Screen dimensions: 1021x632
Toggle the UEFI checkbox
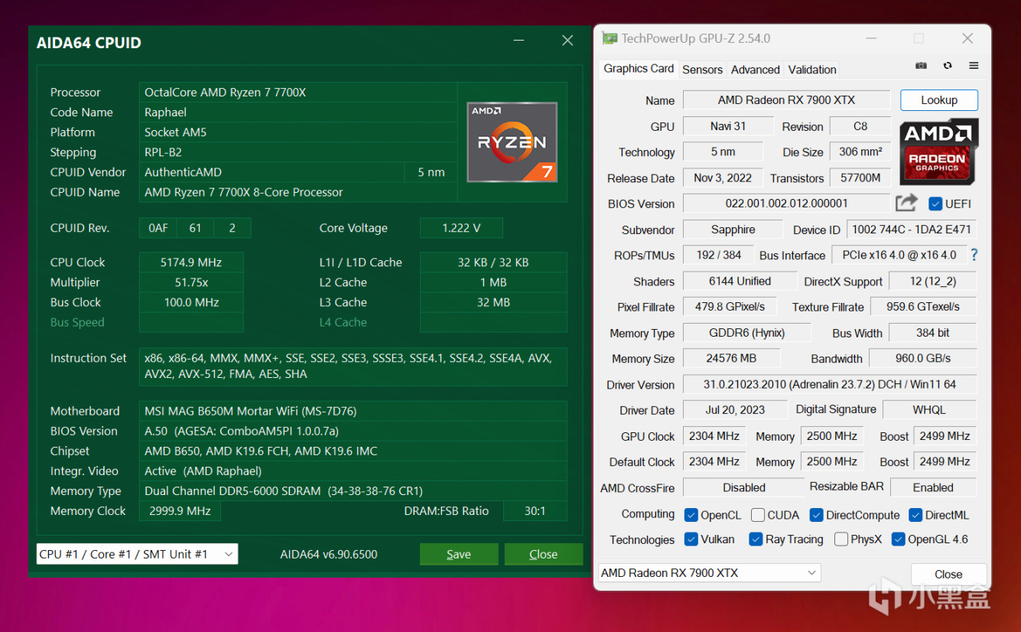pyautogui.click(x=935, y=204)
